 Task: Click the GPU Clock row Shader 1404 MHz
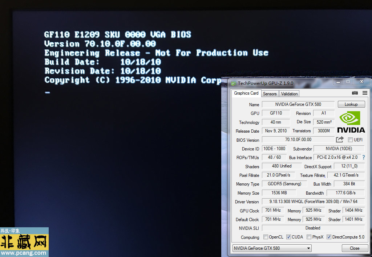click(354, 210)
